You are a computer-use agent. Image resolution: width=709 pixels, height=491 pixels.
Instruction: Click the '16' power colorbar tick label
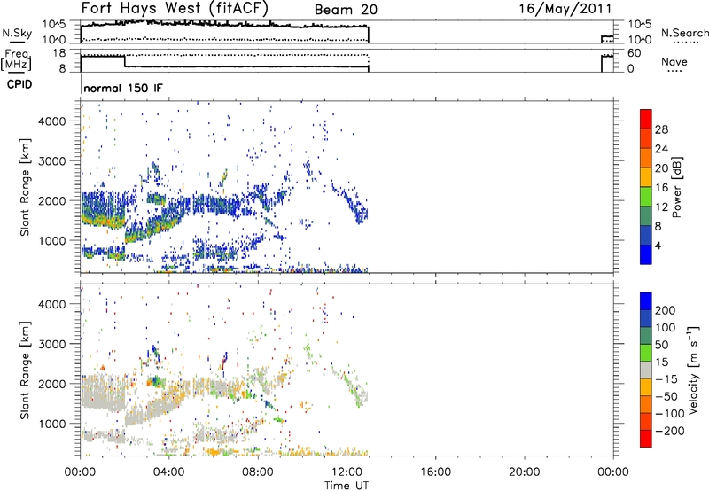click(661, 187)
